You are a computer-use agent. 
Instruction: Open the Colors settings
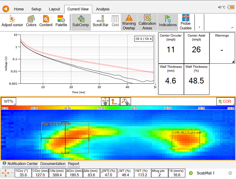(x=31, y=21)
